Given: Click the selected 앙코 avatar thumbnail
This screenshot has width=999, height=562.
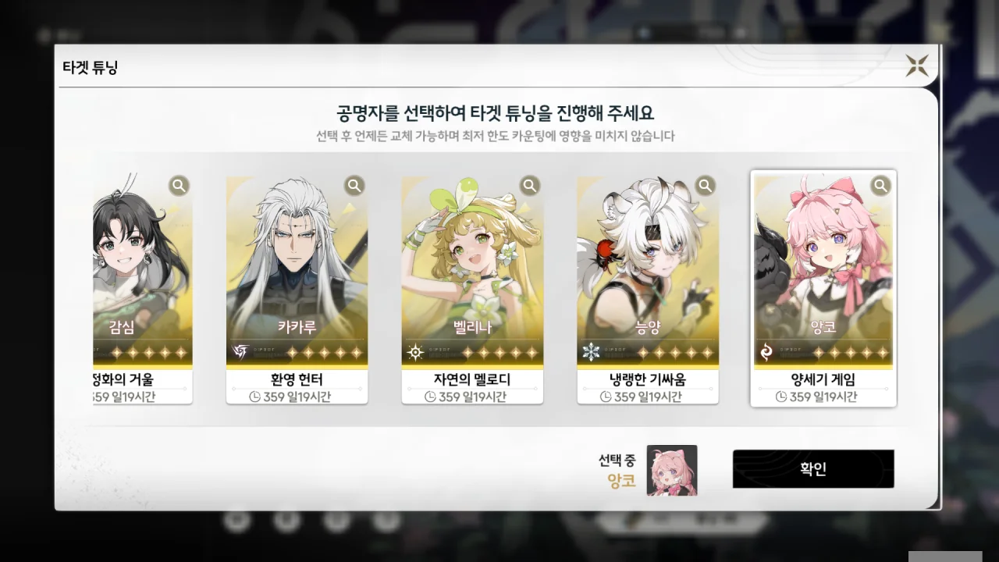Looking at the screenshot, I should pos(672,471).
